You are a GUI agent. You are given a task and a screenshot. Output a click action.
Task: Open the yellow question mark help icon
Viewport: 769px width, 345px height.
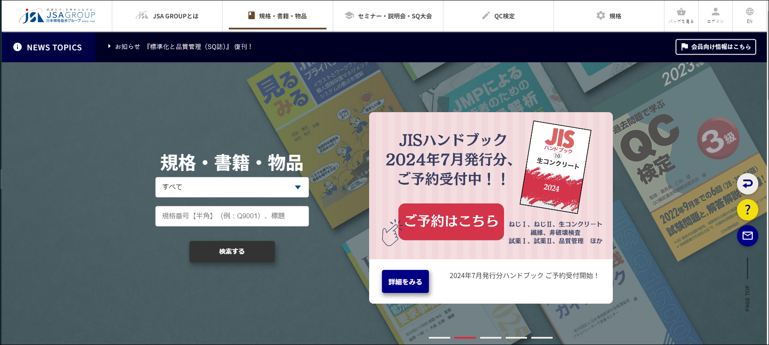coord(748,210)
